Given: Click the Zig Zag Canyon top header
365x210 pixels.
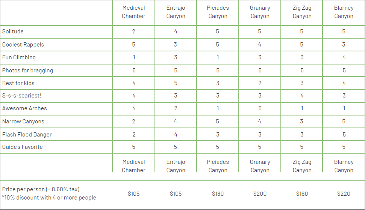Looking at the screenshot, I should pyautogui.click(x=302, y=12).
